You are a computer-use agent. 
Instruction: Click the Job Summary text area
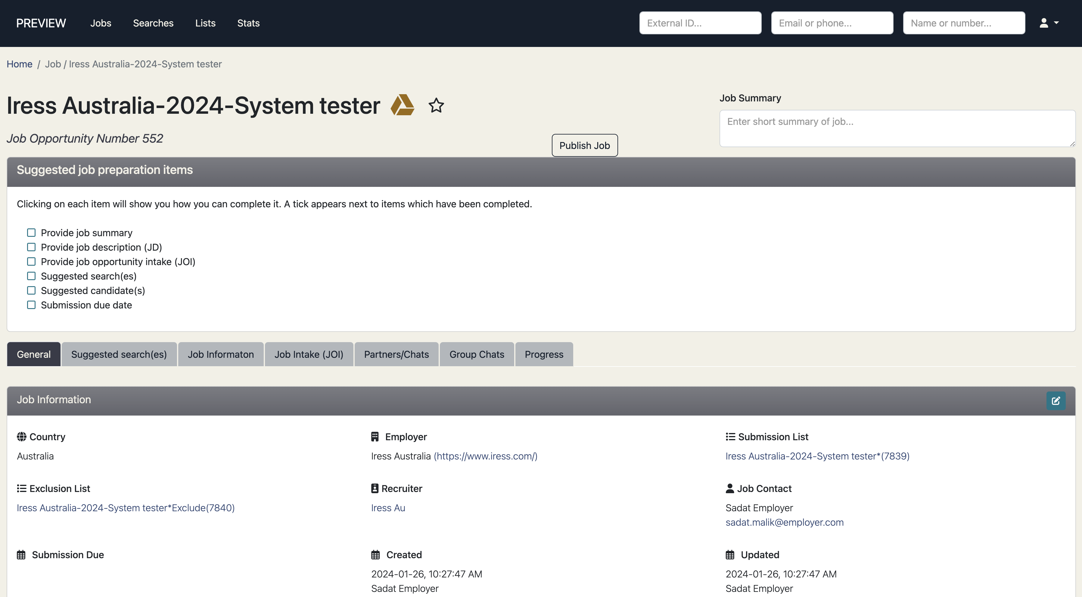click(x=897, y=128)
